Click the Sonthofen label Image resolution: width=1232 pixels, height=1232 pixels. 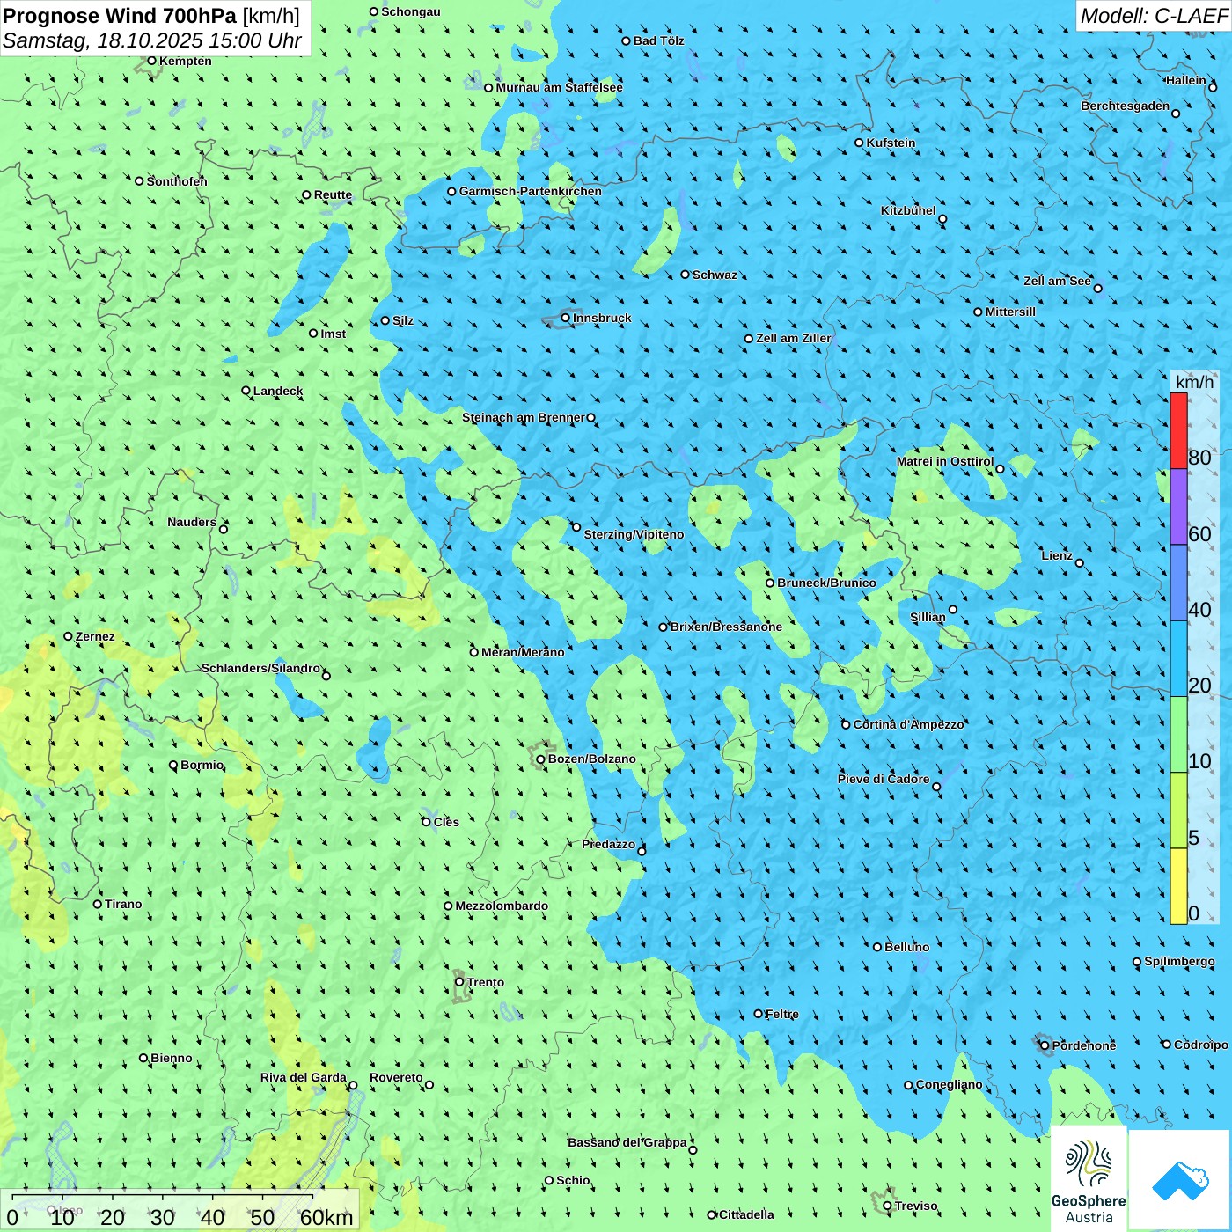point(177,181)
